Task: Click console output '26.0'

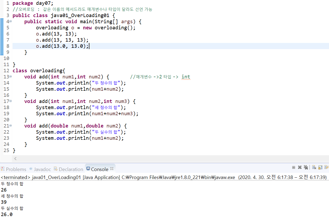Action: [x=7, y=214]
